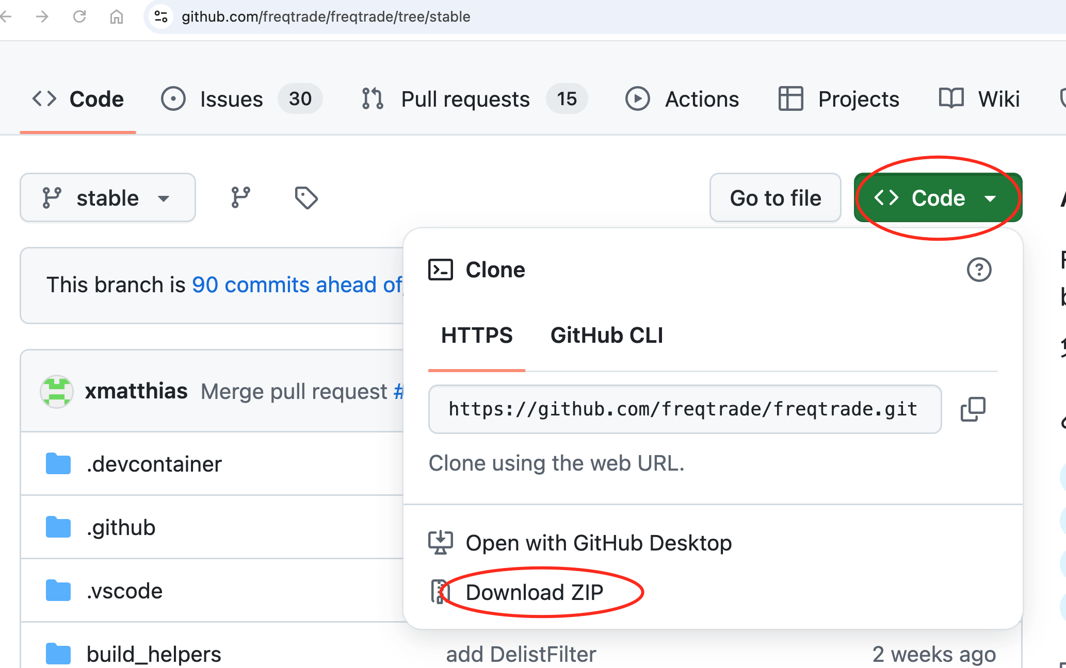
Task: Go forward using browser arrow
Action: 42,16
